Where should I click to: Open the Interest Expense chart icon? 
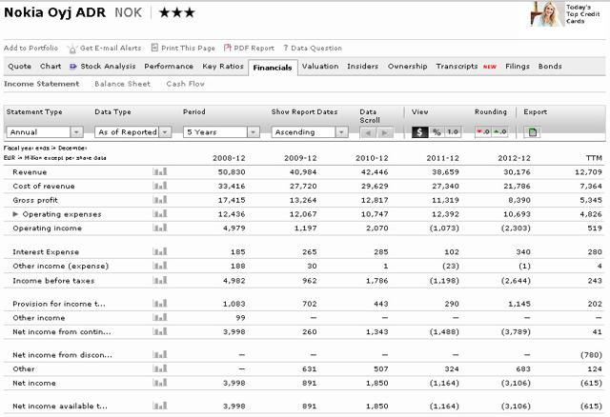[160, 251]
